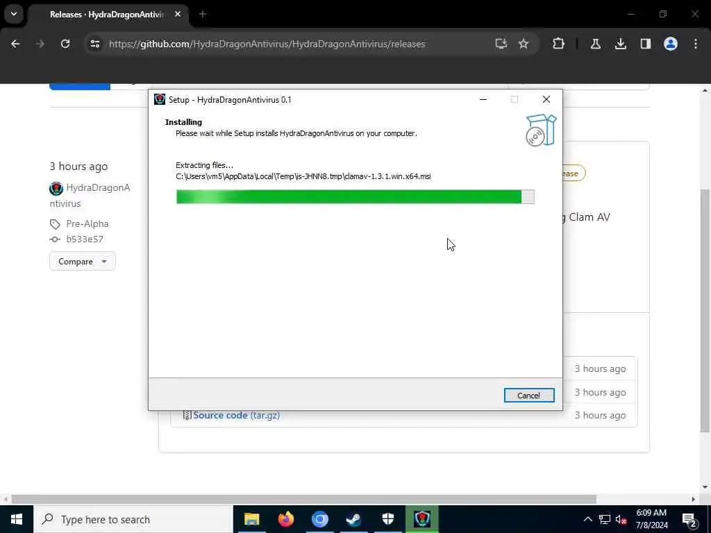
Task: Open a new browser tab
Action: click(203, 14)
